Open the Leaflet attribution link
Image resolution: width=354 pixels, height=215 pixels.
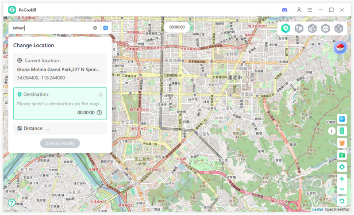tap(317, 209)
